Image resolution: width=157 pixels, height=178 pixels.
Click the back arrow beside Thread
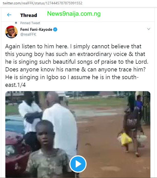pyautogui.click(x=9, y=15)
